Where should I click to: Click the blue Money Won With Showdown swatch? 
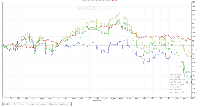(28, 104)
